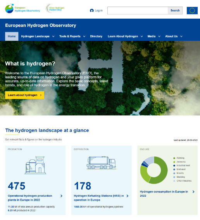Click the DISTRIBUTION card label
Screen dimensions: 200x220
click(x=81, y=149)
